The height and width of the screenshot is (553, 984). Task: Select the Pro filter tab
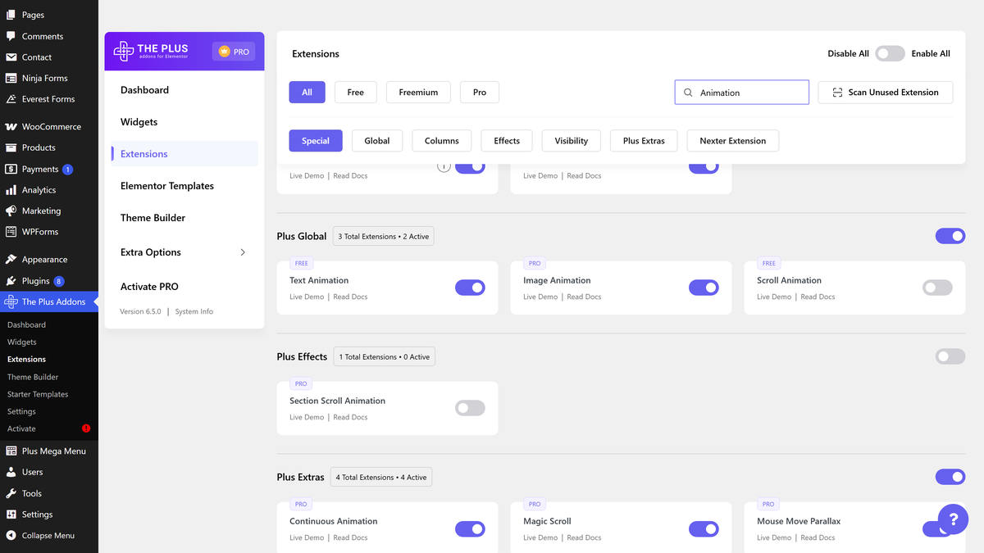(x=480, y=93)
